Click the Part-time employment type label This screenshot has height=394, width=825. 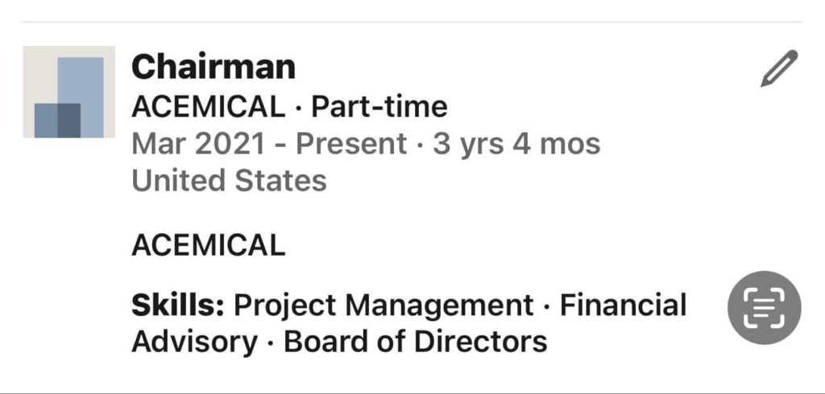(379, 106)
